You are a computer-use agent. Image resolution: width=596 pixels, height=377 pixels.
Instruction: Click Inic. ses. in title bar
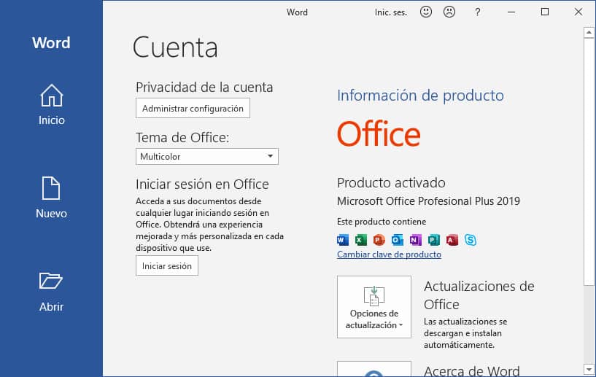pos(391,12)
